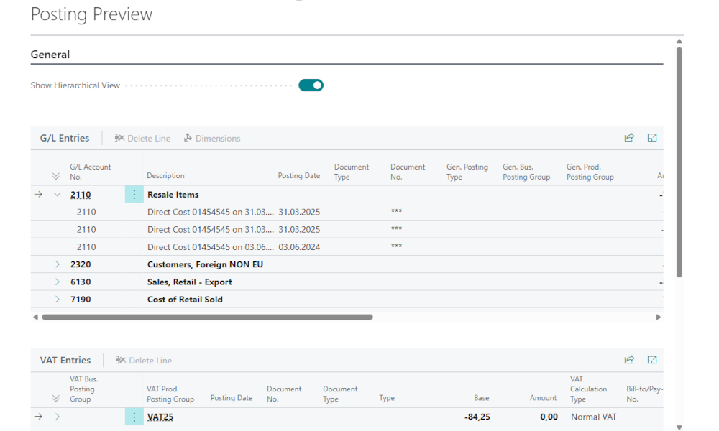Toggle the Show Hierarchical View switch
The height and width of the screenshot is (431, 719).
coord(311,85)
